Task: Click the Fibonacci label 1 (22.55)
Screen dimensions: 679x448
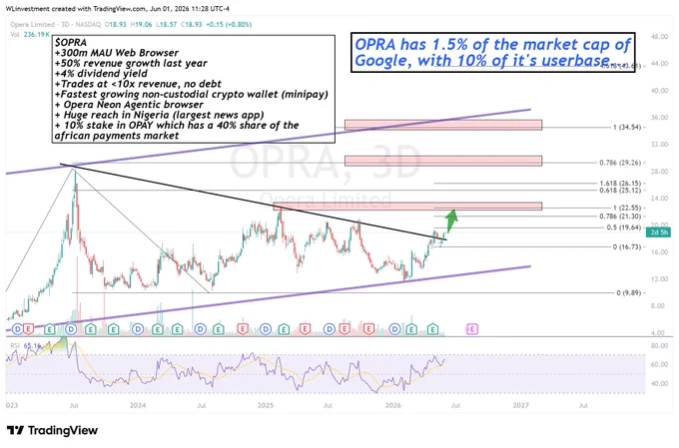Action: pos(627,208)
